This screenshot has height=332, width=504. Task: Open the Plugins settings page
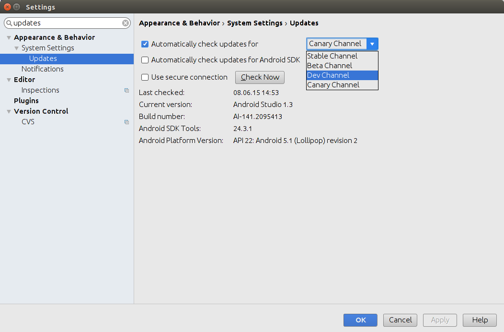click(26, 101)
